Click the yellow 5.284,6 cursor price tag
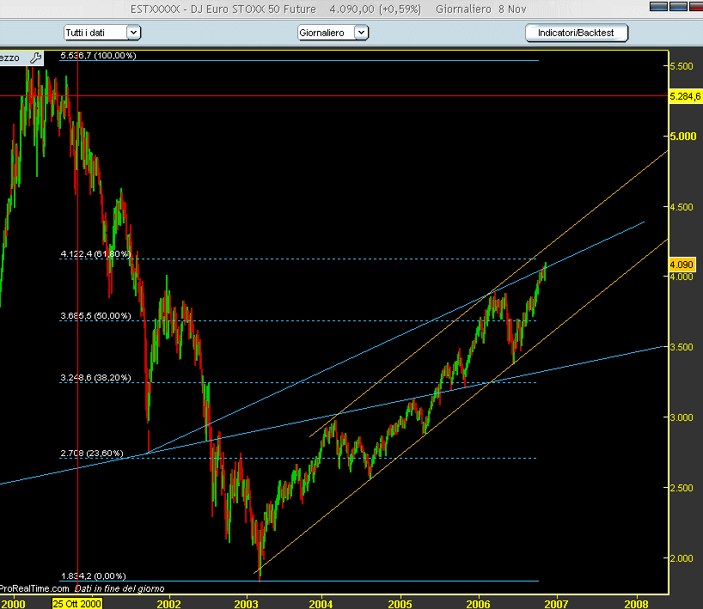This screenshot has width=703, height=609. (685, 96)
